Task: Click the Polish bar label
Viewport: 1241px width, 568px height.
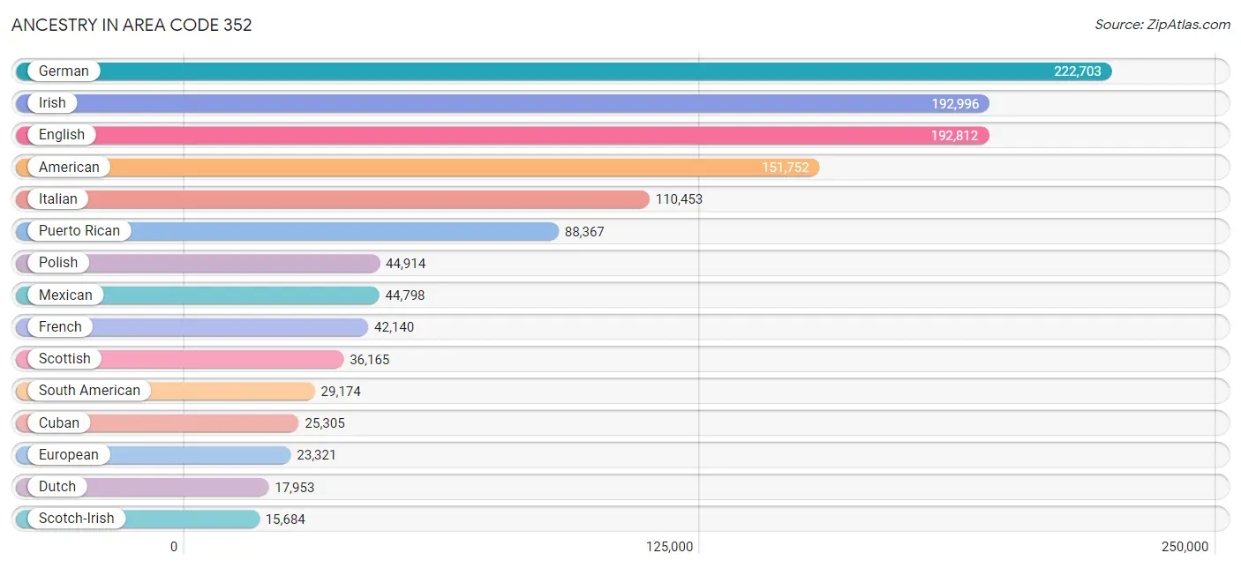Action: click(58, 263)
